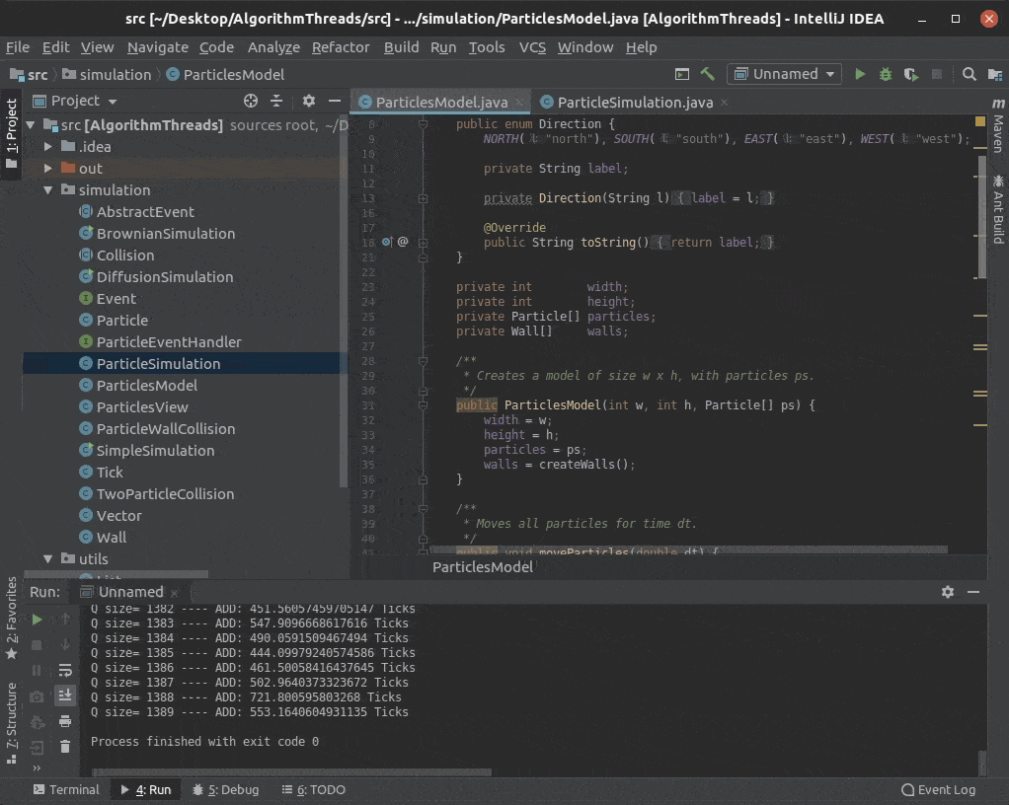
Task: Collapse the simulation folder
Action: point(48,190)
